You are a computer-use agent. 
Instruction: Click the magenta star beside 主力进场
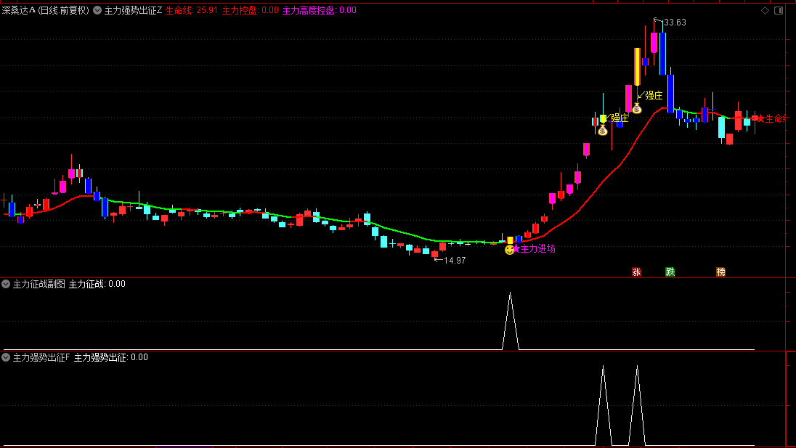(516, 248)
